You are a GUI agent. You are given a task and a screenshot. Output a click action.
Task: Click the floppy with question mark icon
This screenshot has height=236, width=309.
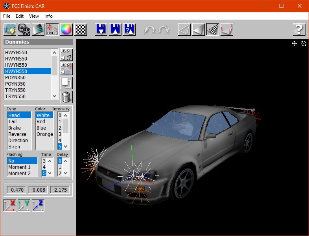129,29
